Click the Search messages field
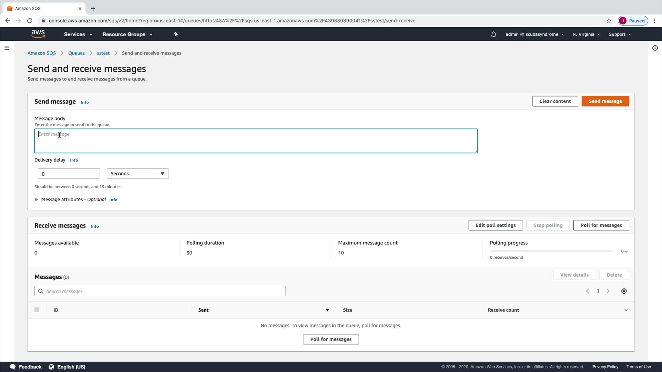 [160, 291]
